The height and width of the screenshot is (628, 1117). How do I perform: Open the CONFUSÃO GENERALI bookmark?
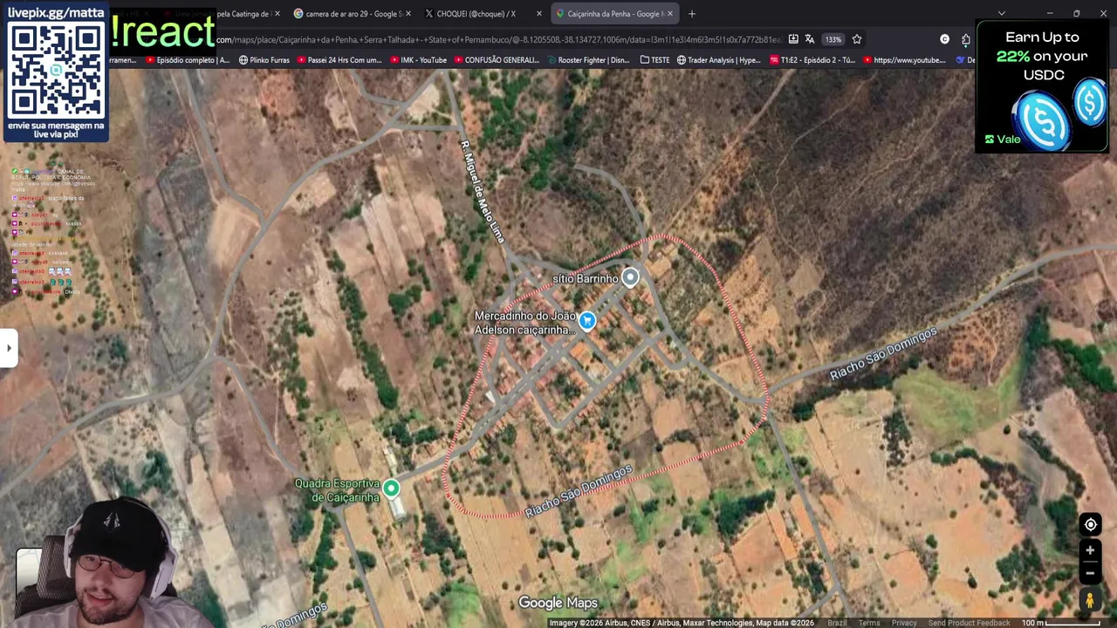(x=496, y=60)
